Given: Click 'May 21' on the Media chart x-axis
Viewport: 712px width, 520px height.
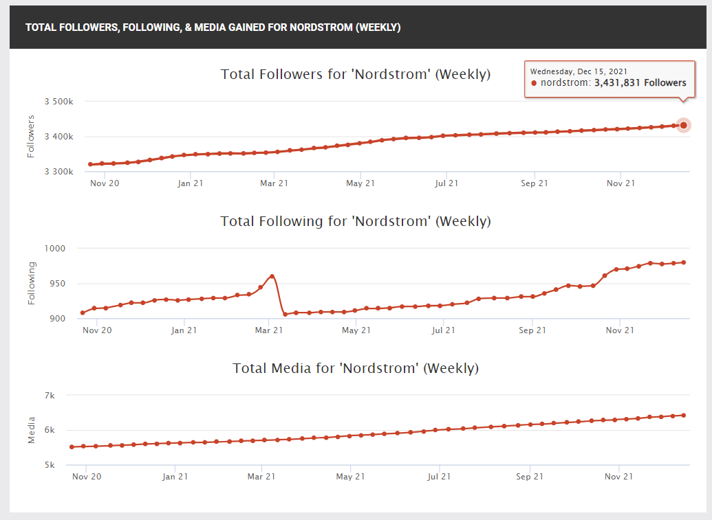Looking at the screenshot, I should coord(350,477).
